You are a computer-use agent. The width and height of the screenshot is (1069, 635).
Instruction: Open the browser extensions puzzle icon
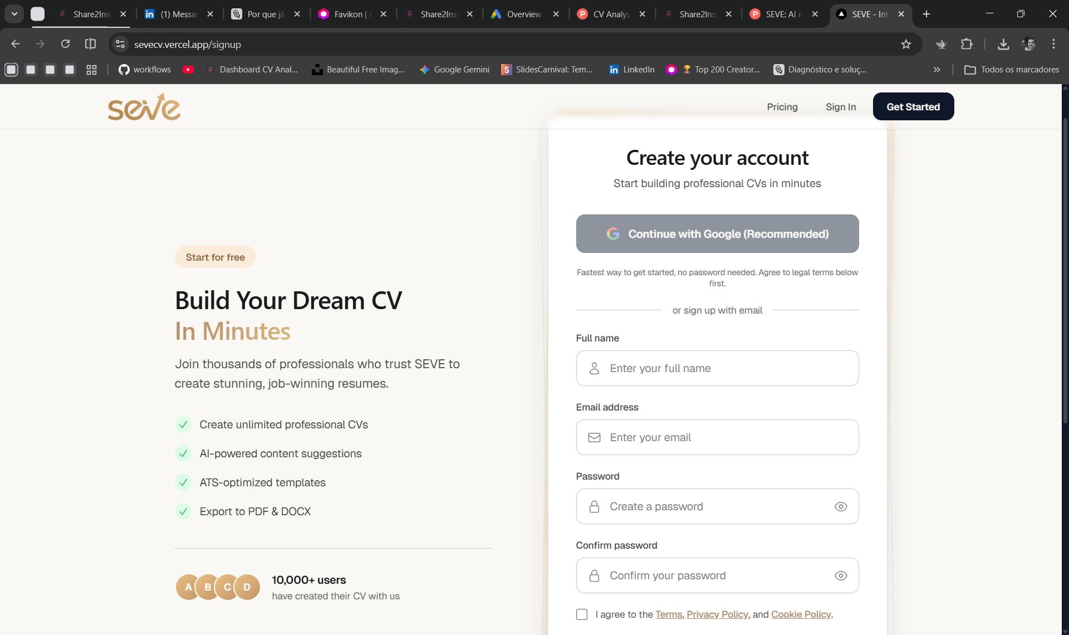click(967, 44)
